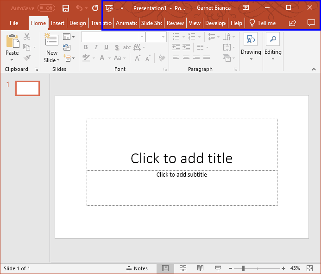Image resolution: width=321 pixels, height=274 pixels.
Task: Open the Drawing dropdown
Action: point(251,46)
